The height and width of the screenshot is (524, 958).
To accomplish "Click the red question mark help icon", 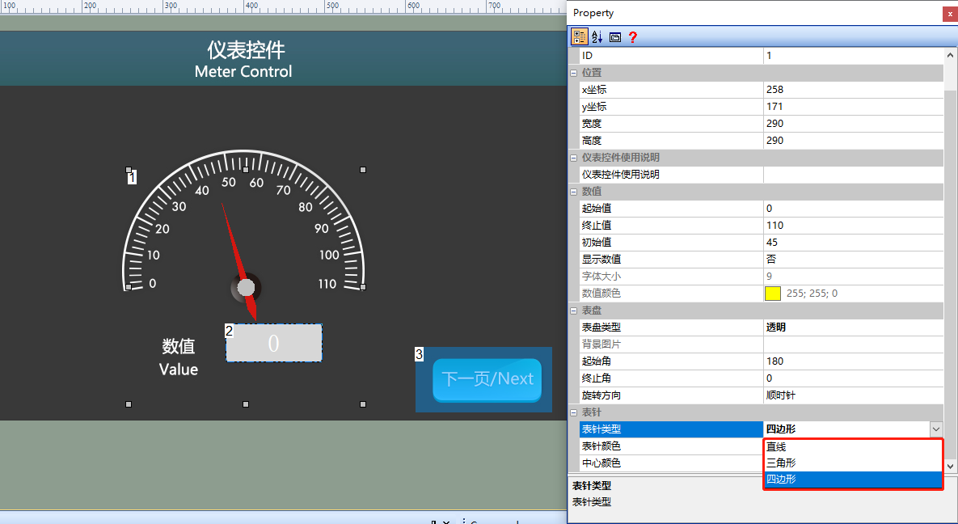I will 632,36.
